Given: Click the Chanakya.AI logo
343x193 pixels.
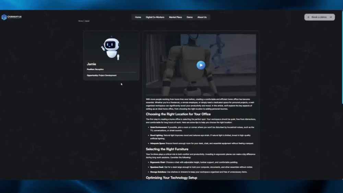Looking at the screenshot, I should (12, 17).
